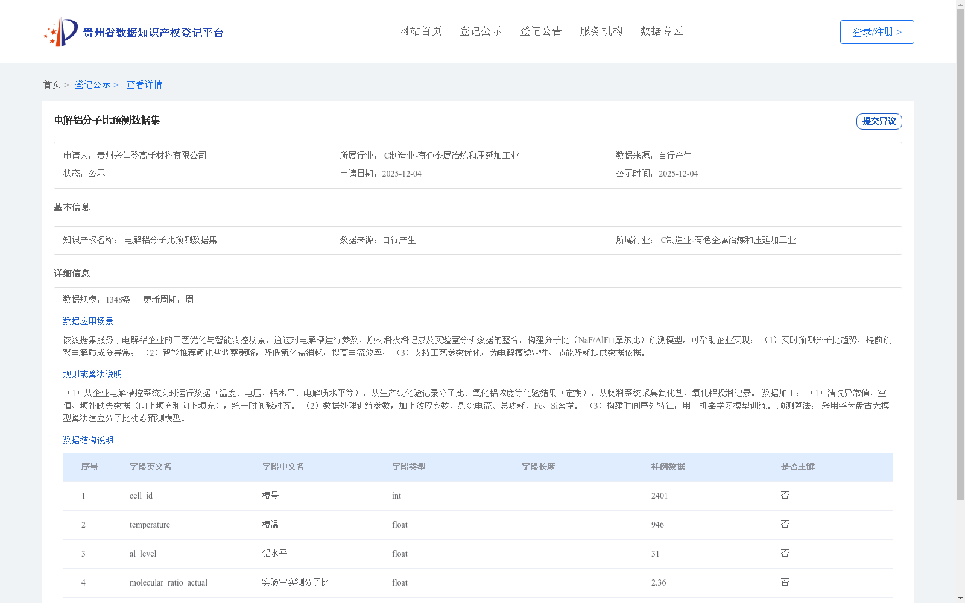Click the scrollbar up arrow

pyautogui.click(x=961, y=4)
